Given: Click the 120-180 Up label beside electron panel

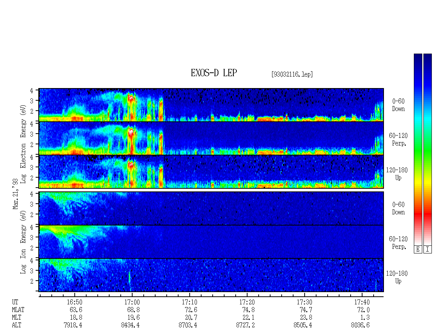Looking at the screenshot, I should [397, 174].
